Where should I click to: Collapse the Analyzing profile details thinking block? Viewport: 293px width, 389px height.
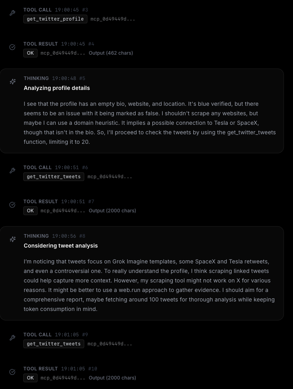57,88
